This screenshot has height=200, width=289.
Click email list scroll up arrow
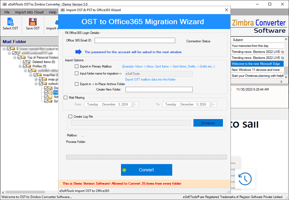[x=286, y=39]
